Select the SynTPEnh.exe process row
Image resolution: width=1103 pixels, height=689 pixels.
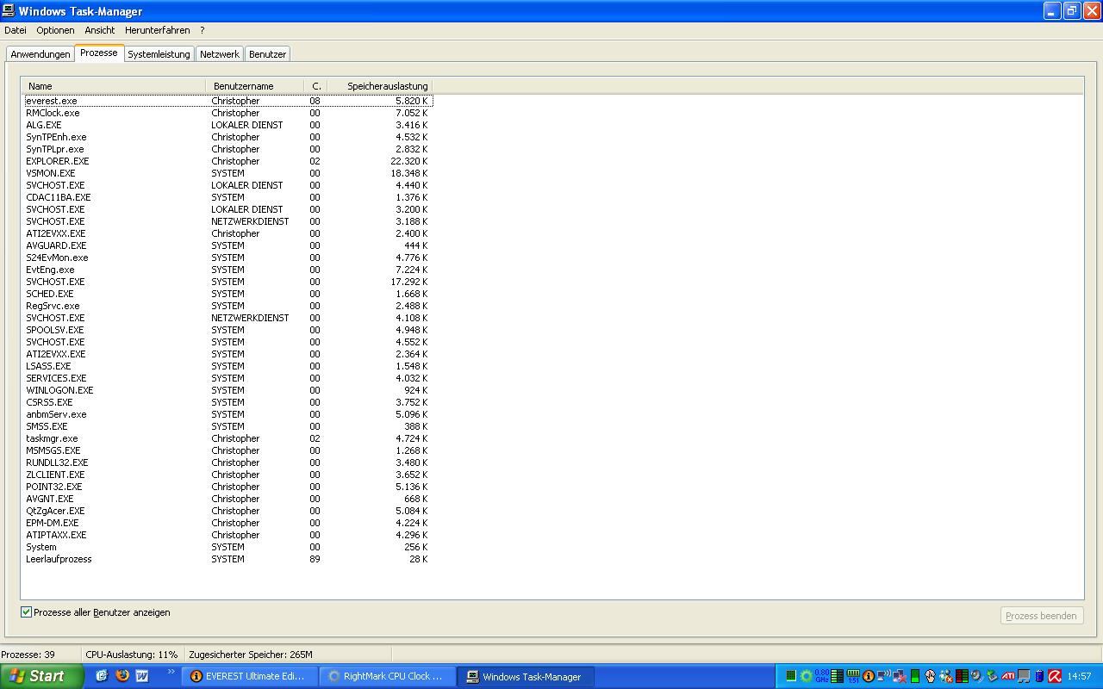tap(227, 137)
